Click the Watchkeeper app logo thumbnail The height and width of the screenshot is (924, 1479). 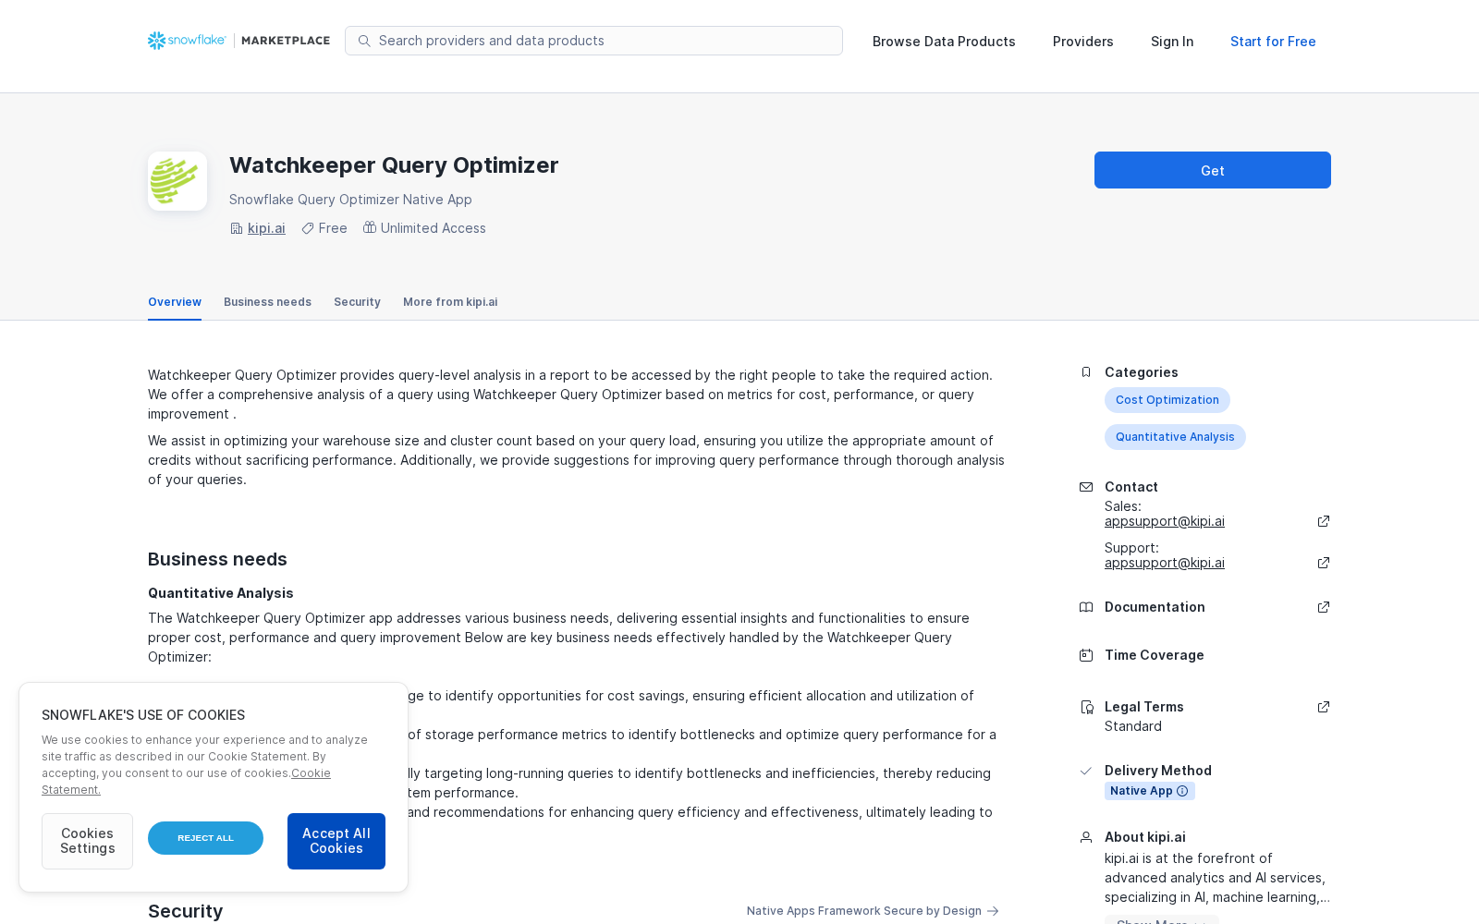(177, 181)
